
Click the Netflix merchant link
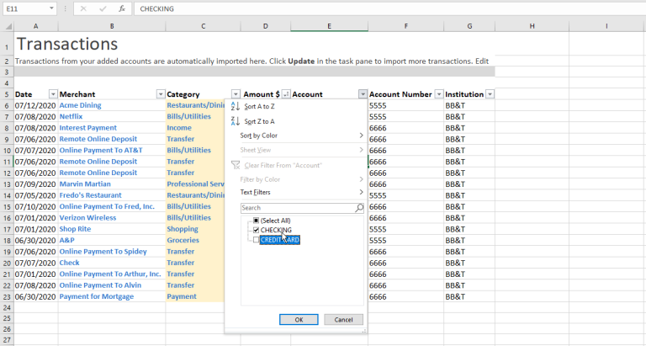point(71,117)
